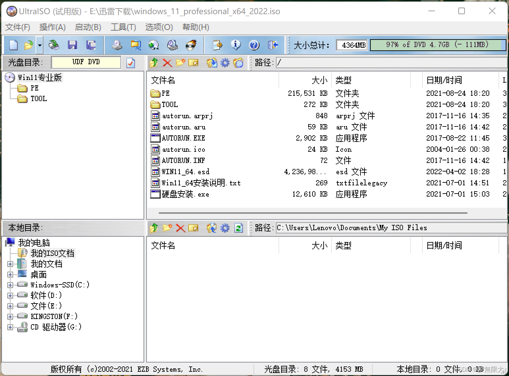509x376 pixels.
Task: Click rename icon in local pane toolbar
Action: [193, 228]
